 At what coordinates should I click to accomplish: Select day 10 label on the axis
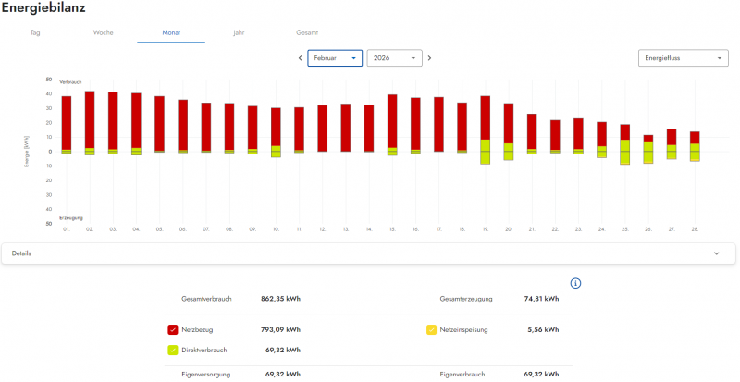click(x=276, y=228)
